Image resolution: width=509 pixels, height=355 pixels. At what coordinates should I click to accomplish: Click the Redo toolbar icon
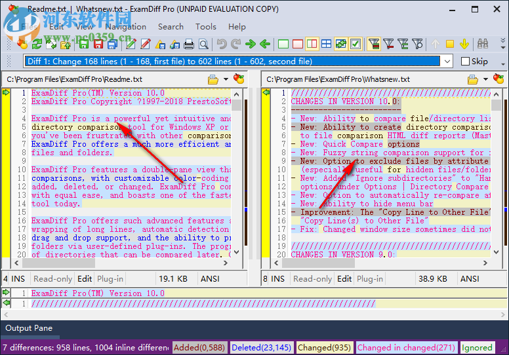(x=236, y=44)
